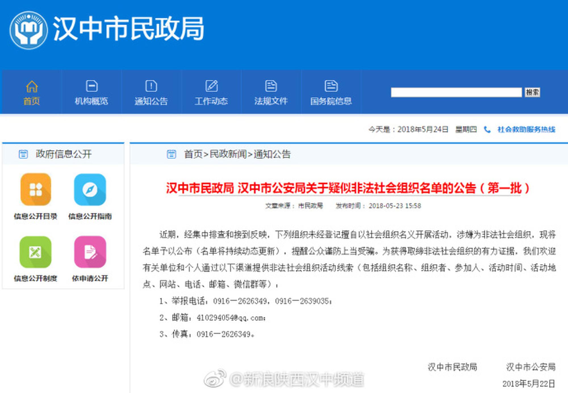This screenshot has height=393, width=568.
Task: Click the 法规文件 document icon
Action: (x=271, y=86)
